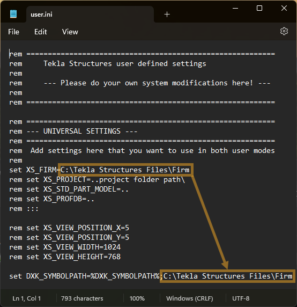This screenshot has height=307, width=297.
Task: Click the UTF-8 encoding indicator
Action: [241, 298]
